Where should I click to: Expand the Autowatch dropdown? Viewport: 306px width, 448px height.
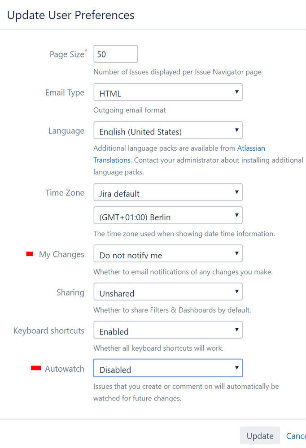pyautogui.click(x=168, y=368)
